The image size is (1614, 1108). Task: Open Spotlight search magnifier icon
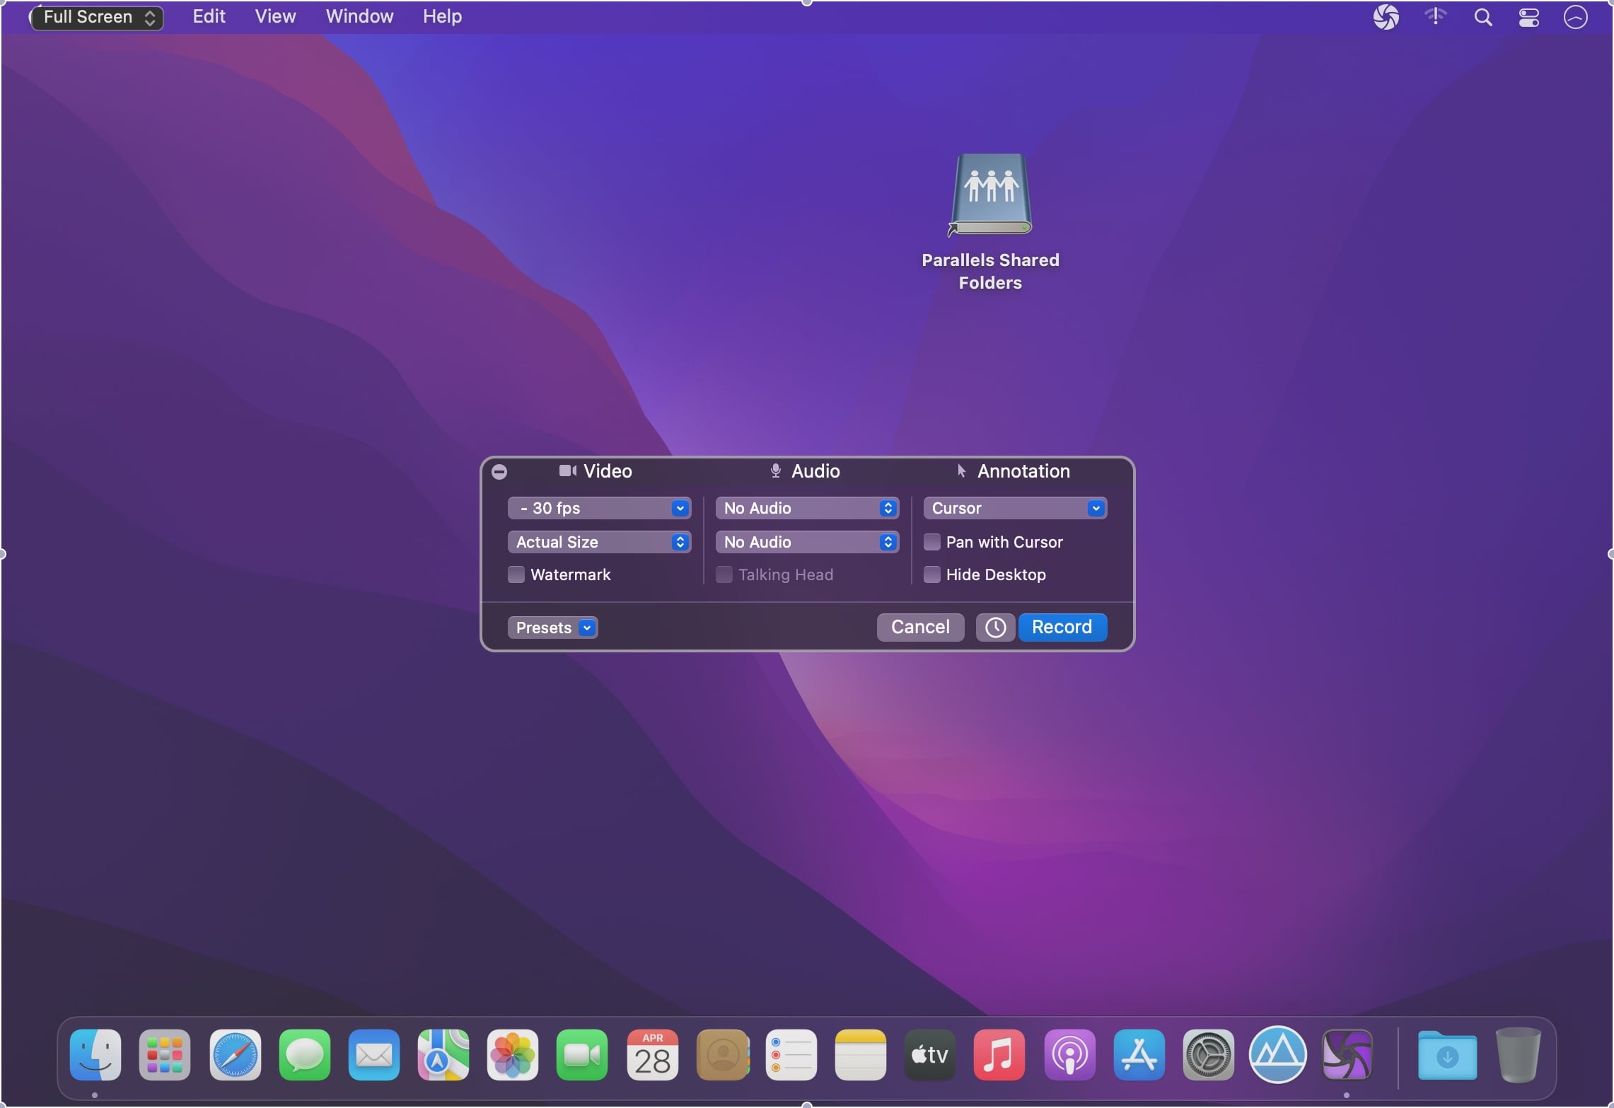pos(1483,17)
